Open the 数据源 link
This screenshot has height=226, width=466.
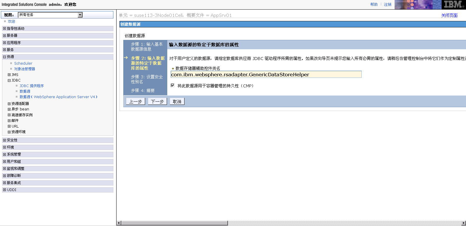25,91
